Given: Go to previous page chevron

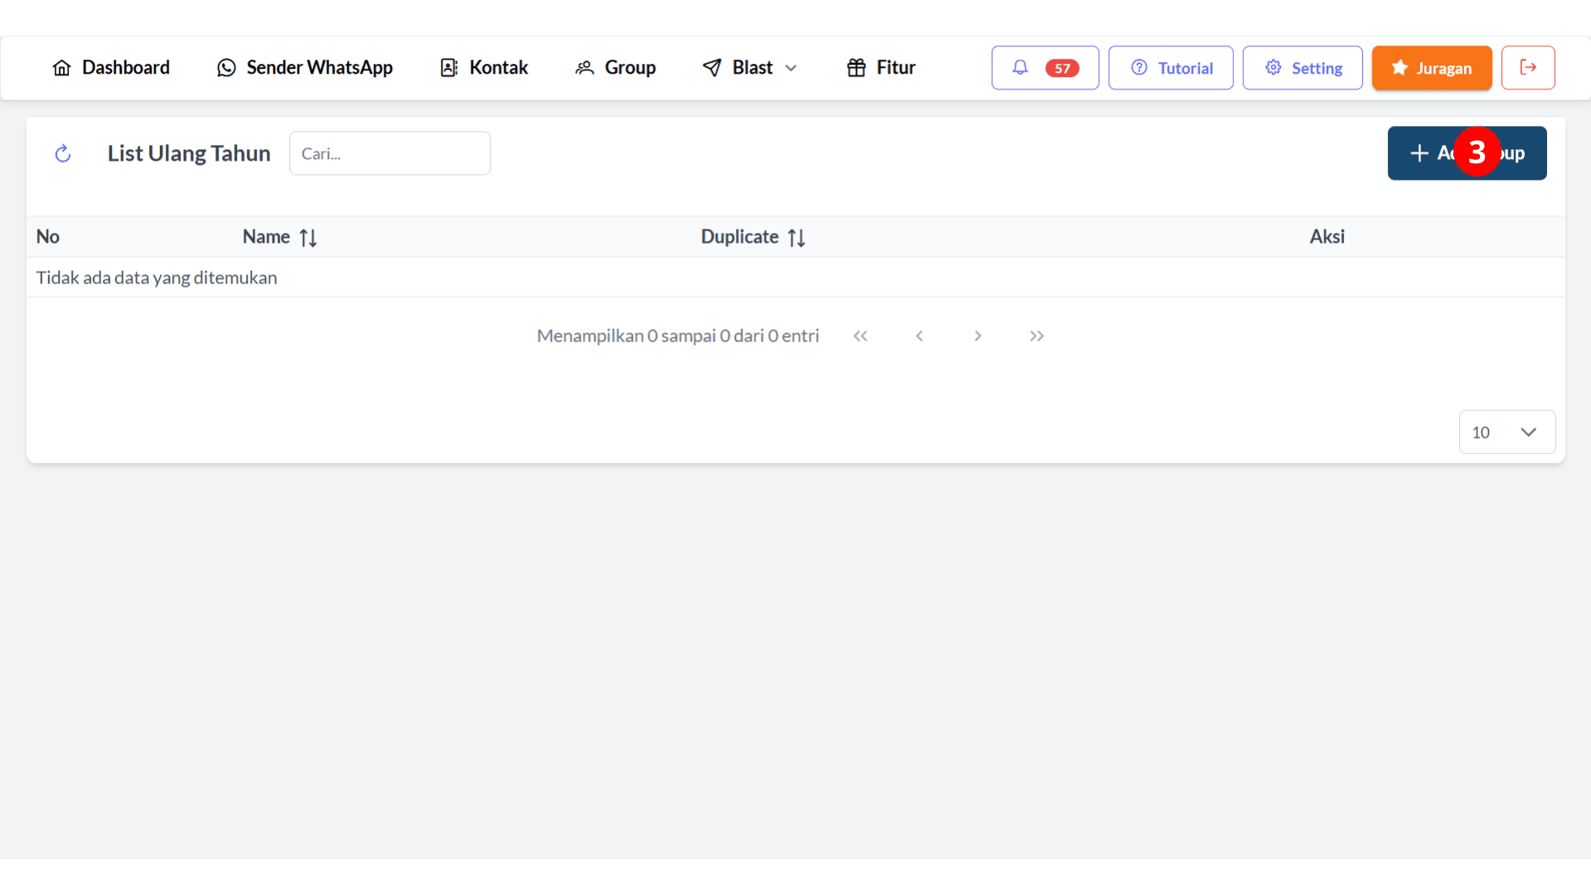Looking at the screenshot, I should (919, 336).
